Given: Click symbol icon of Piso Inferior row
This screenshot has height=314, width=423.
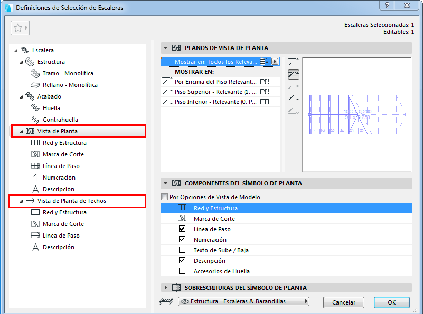Looking at the screenshot, I should (x=265, y=102).
